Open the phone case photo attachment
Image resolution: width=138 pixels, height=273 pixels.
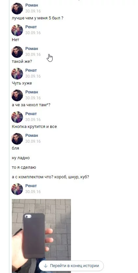41,236
